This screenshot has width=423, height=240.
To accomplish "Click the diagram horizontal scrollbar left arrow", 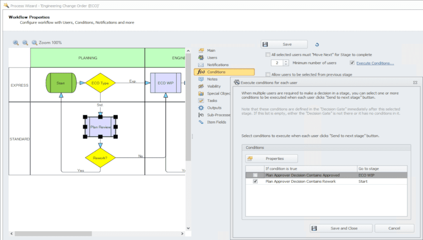I will click(11, 233).
